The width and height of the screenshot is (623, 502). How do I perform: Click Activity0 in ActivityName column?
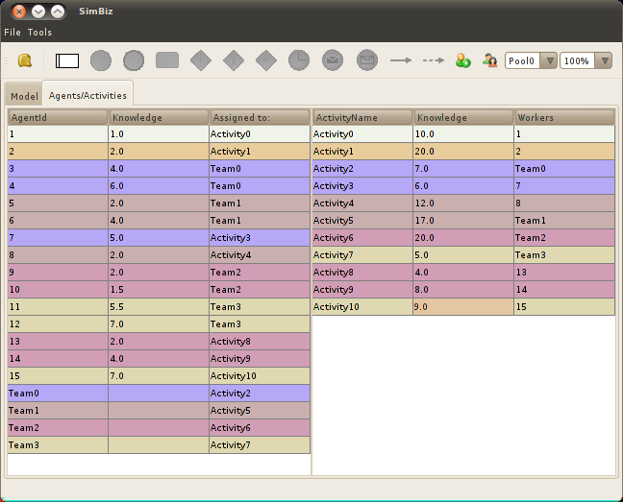(362, 134)
